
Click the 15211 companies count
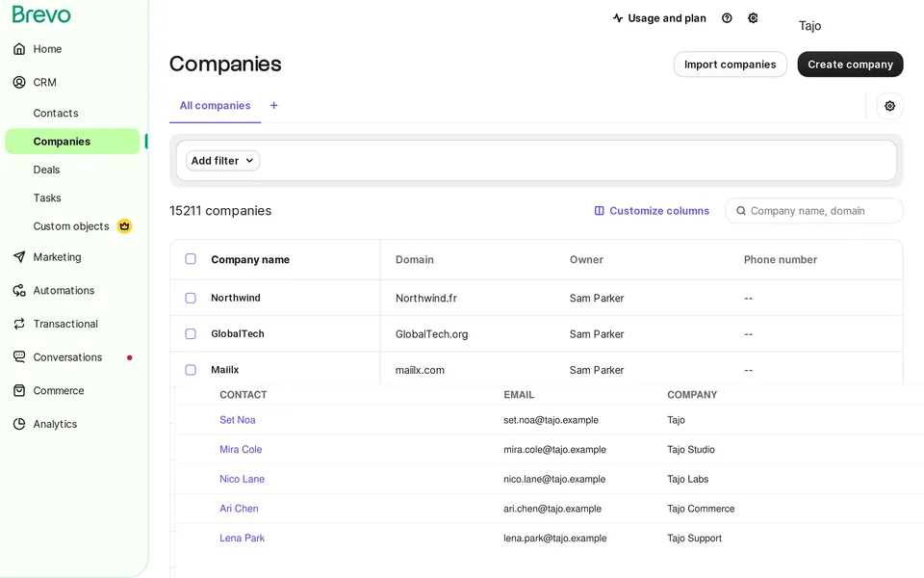tap(220, 211)
